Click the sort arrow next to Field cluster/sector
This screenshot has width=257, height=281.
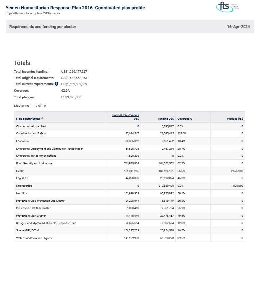42,118
